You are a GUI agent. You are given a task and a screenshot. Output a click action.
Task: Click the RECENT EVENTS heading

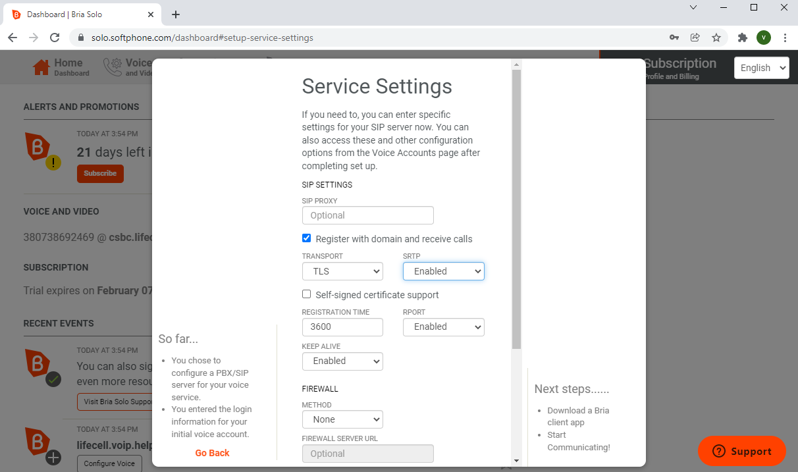coord(59,323)
